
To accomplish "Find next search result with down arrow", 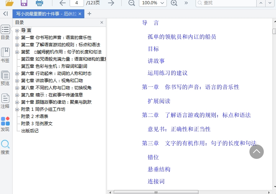I will click(x=270, y=3).
